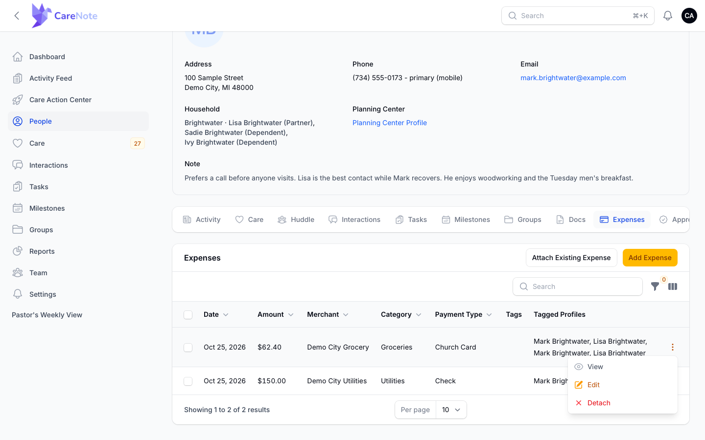
Task: Toggle the select-all expenses checkbox
Action: [188, 315]
